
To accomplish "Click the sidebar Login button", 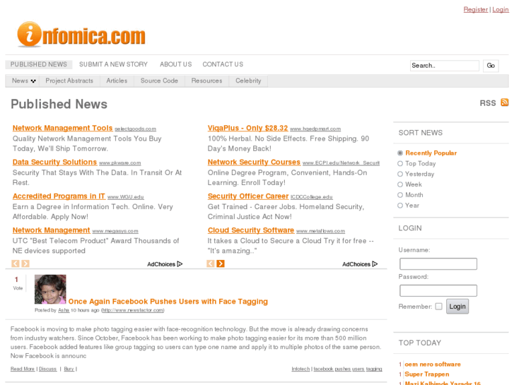I will (x=457, y=307).
